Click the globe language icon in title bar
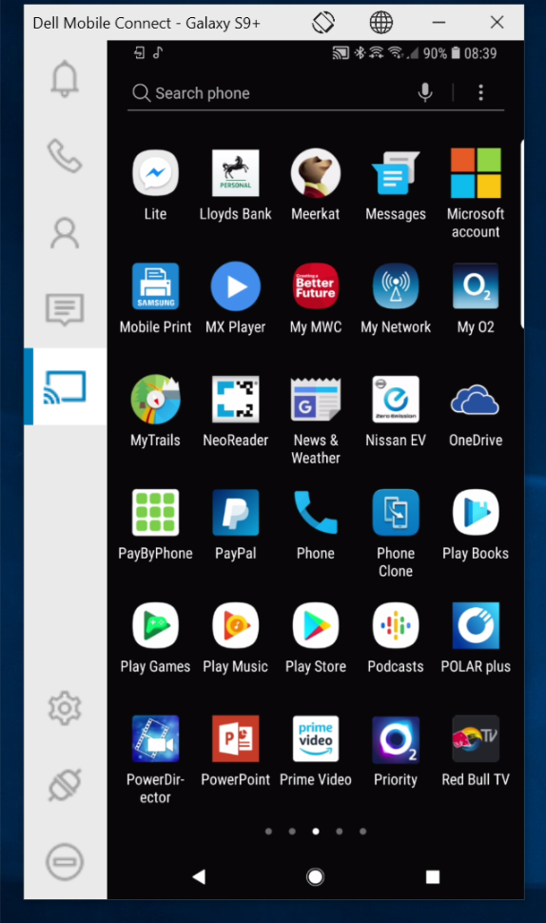Screen dimensions: 546x923 coord(381,23)
